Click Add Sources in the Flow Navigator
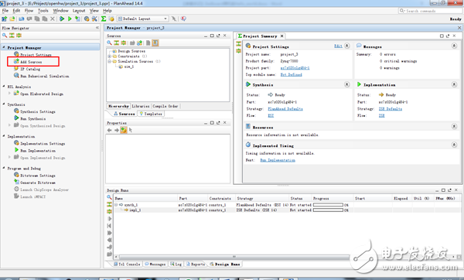Image resolution: width=464 pixels, height=280 pixels. point(31,62)
